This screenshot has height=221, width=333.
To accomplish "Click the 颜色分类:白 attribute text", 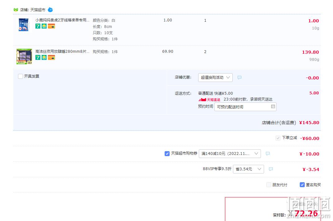I will coord(104,20).
